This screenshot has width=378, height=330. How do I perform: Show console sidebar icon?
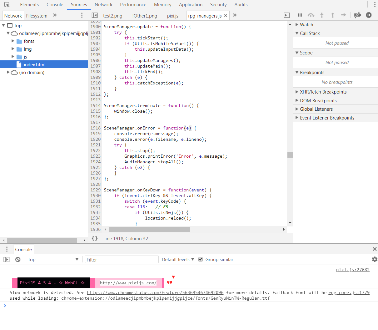click(7, 260)
